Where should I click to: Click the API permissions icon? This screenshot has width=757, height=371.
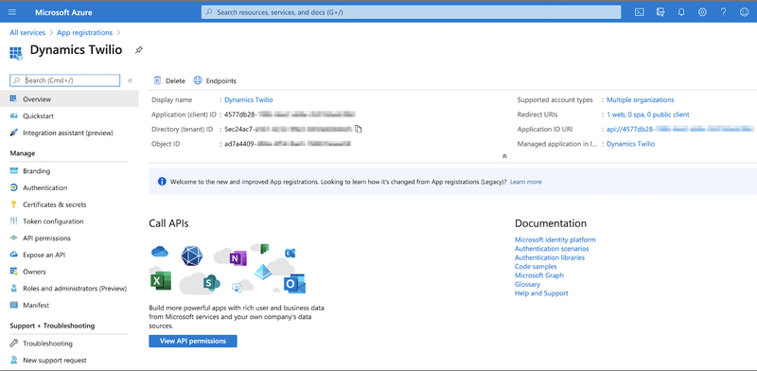click(13, 238)
